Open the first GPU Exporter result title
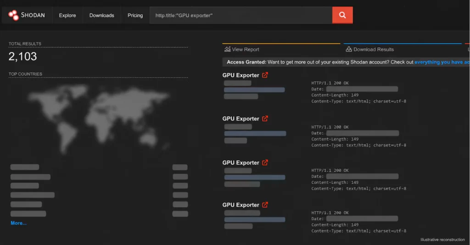This screenshot has height=245, width=470. tap(241, 75)
